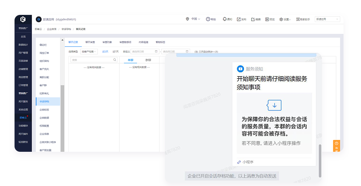Open the 设置 settings dropdown
Screen dimensions: 361x186
click(x=285, y=19)
